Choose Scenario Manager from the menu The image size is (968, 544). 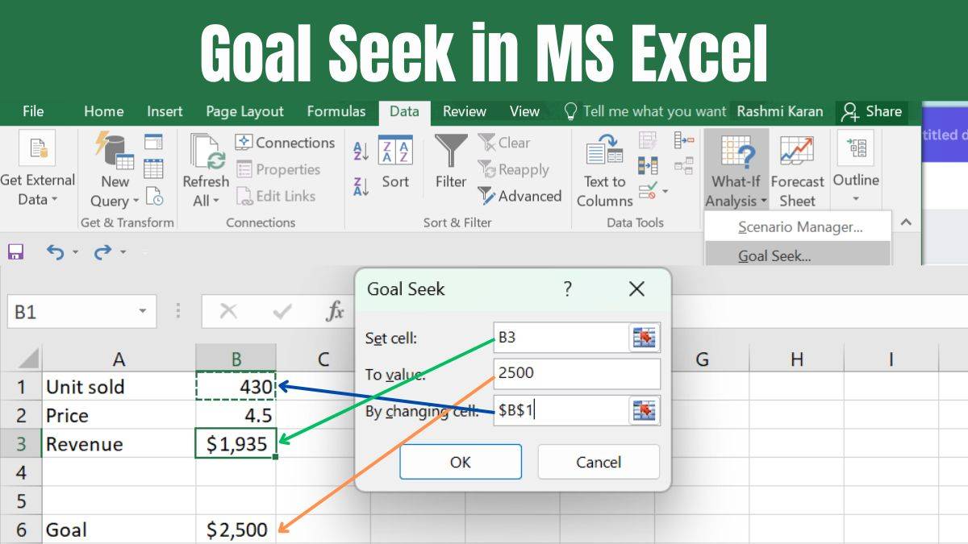pos(799,227)
